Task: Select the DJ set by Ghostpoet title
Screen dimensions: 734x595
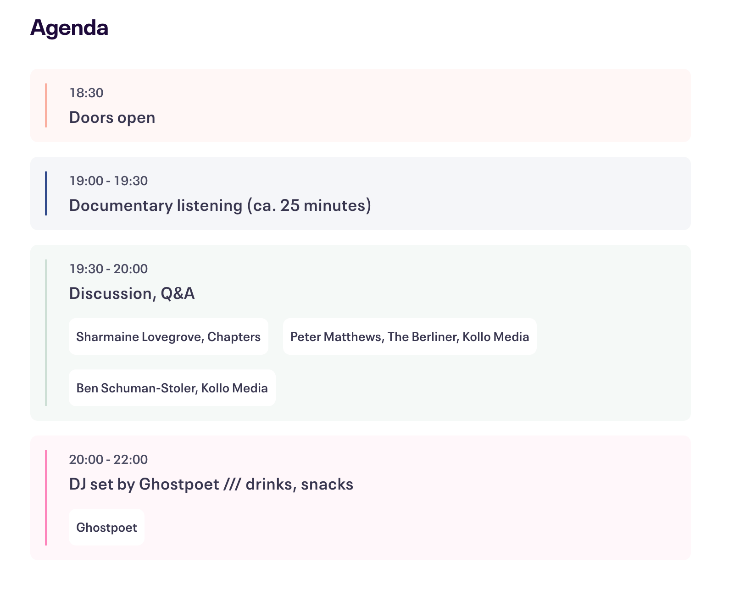Action: pyautogui.click(x=211, y=484)
